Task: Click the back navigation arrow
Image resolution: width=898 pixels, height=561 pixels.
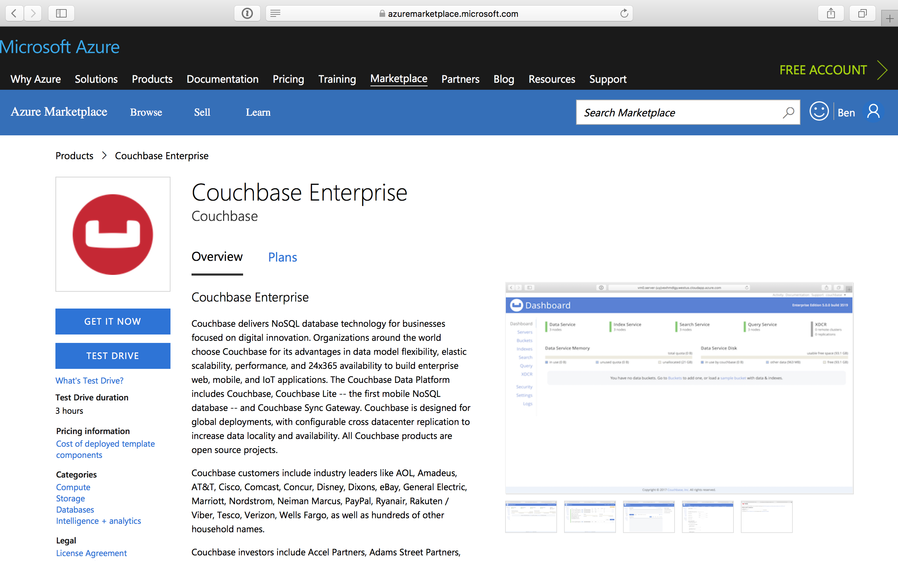Action: (x=14, y=13)
